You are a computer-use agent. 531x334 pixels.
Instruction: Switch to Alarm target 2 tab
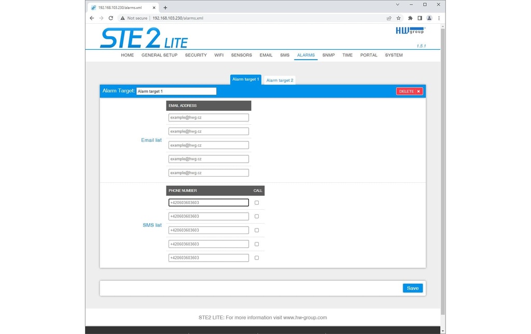tap(280, 80)
